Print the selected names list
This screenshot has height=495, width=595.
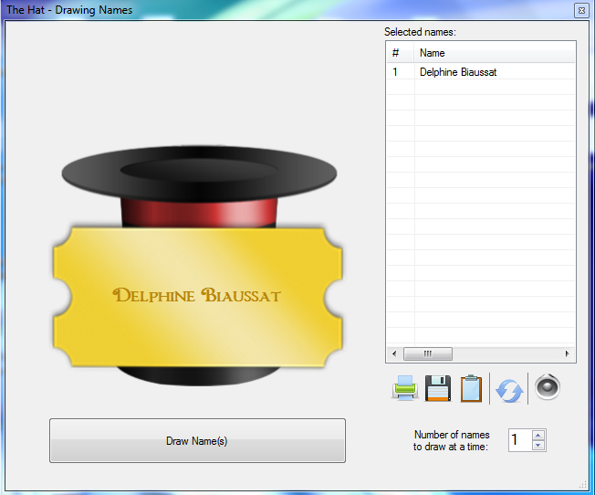point(404,388)
